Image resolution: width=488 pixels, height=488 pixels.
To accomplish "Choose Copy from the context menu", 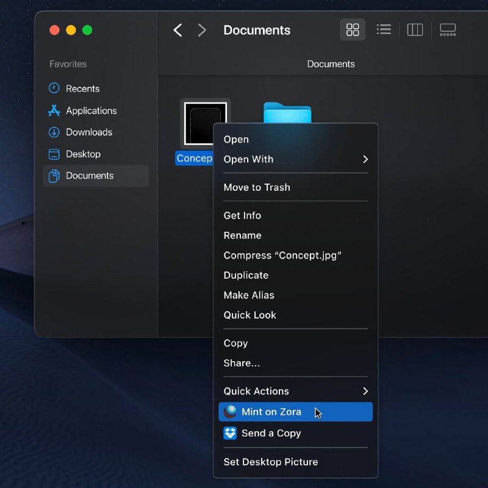I will [x=295, y=343].
